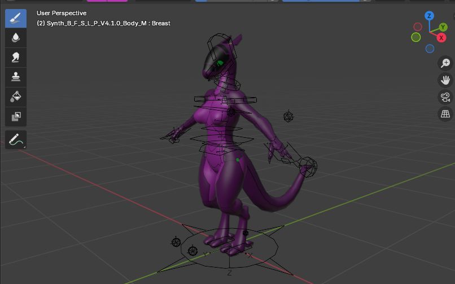
Task: Click the negative Y axis gizmo circle
Action: point(416,37)
